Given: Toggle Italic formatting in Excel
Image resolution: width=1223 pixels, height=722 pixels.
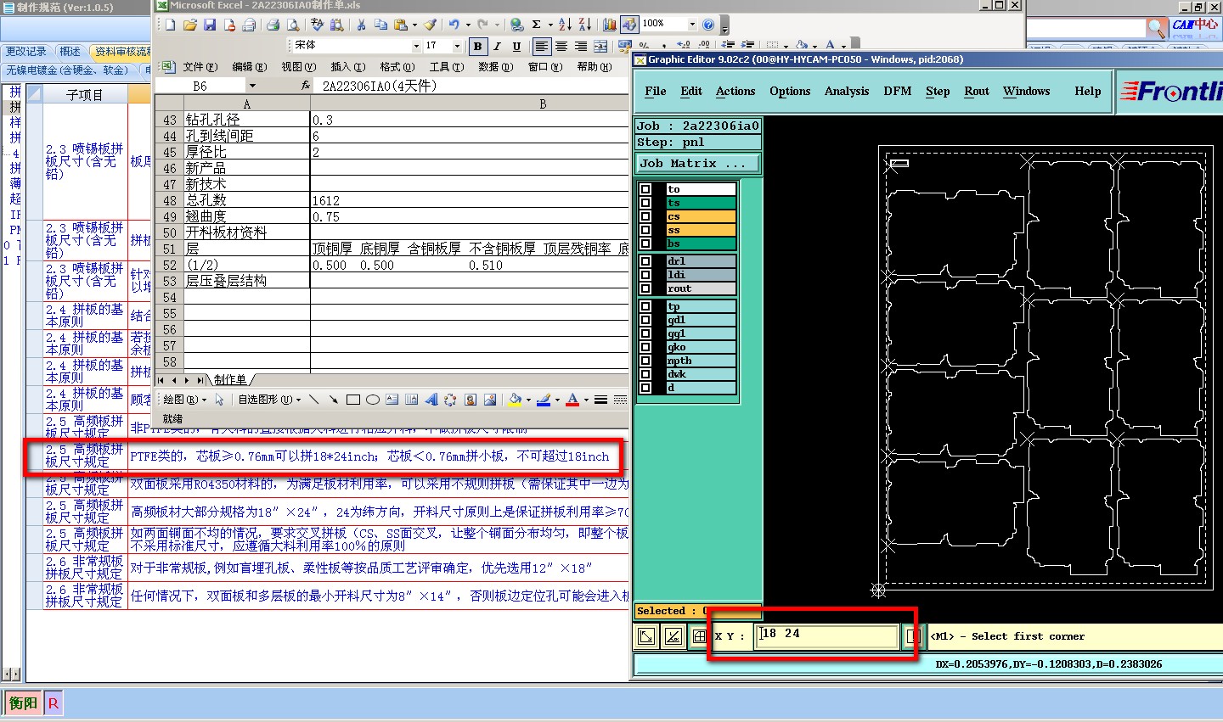Looking at the screenshot, I should coord(497,47).
